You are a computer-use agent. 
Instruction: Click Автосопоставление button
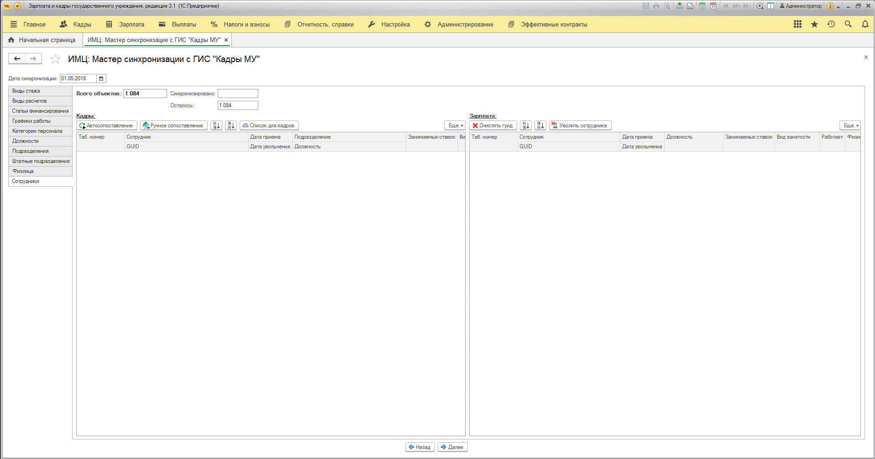[107, 125]
